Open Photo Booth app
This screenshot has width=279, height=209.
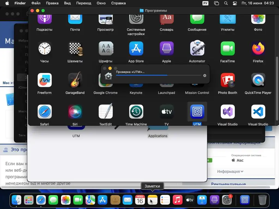click(x=228, y=80)
